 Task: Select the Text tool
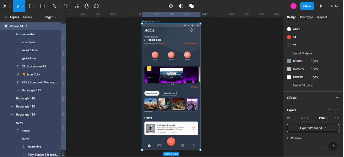[66, 6]
